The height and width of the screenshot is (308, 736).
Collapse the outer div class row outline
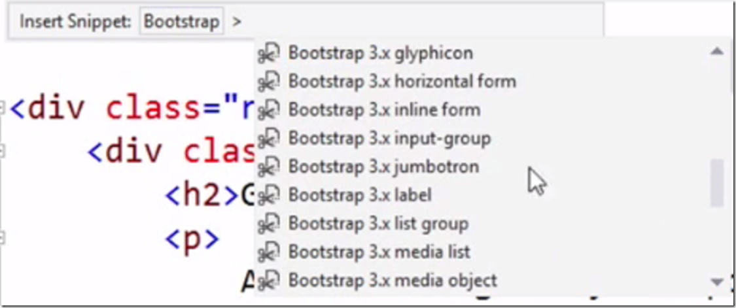[2, 109]
